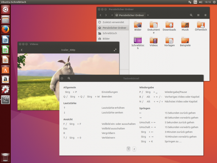Toggle fullscreen in Videos player
The width and height of the screenshot is (217, 163).
click(115, 50)
